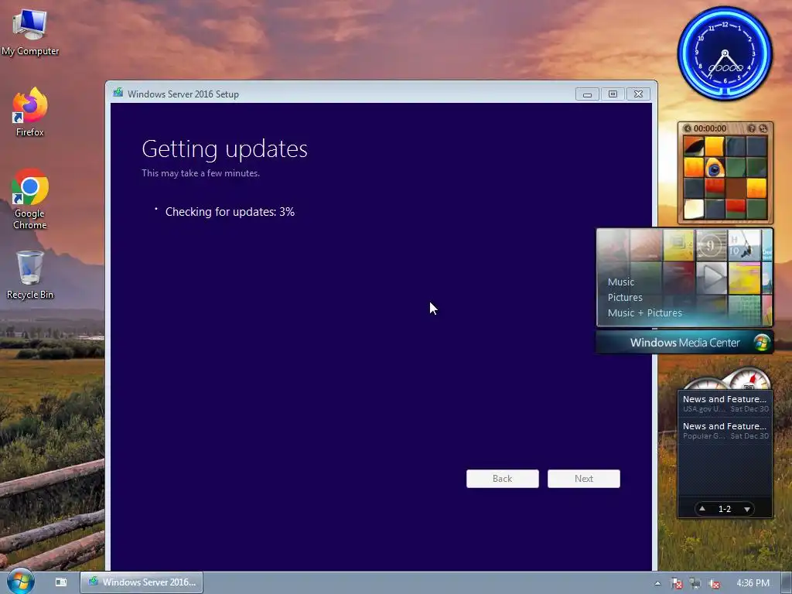Select Music + Pictures in Media Center gadget
The image size is (792, 594).
(644, 313)
